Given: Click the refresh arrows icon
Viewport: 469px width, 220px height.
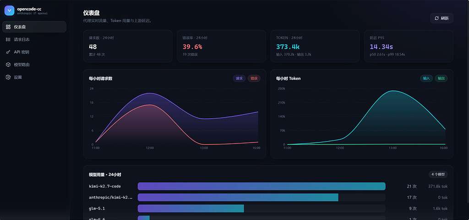Looking at the screenshot, I should (436, 18).
